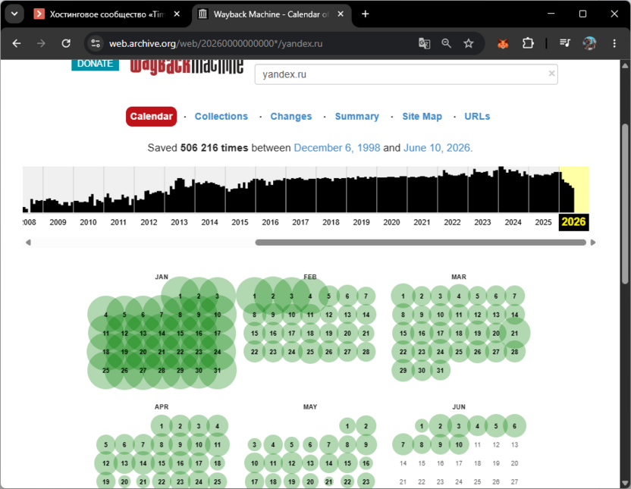Switch to the Хостинговое сообщество tab

[x=107, y=14]
